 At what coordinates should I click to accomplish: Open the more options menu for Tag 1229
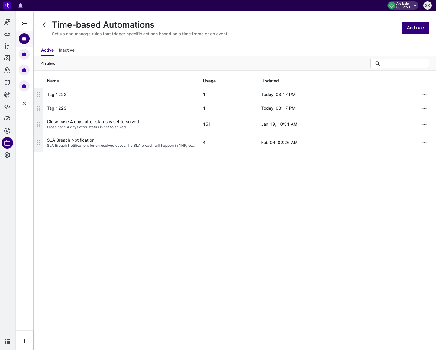click(x=425, y=108)
